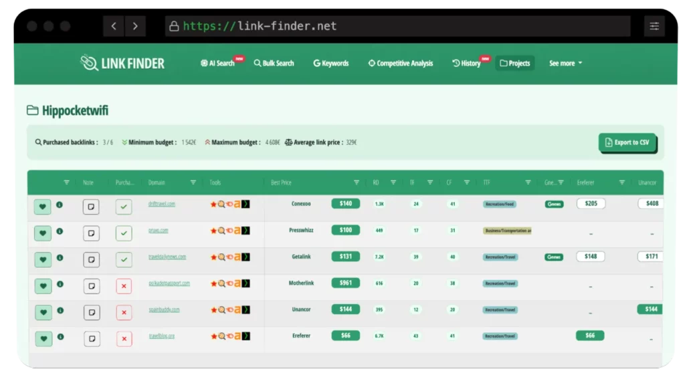Viewport: 685px width, 375px height.
Task: Click the Link Finder logo
Action: pyautogui.click(x=122, y=64)
